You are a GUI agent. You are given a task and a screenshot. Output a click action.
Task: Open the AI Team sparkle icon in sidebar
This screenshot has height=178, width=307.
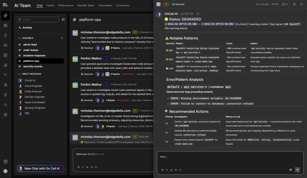(x=5, y=16)
